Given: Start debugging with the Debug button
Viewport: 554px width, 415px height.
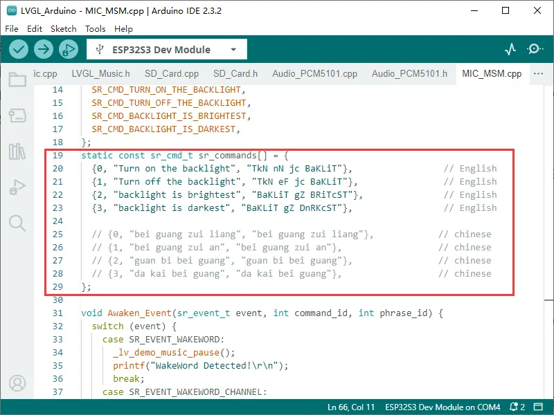Looking at the screenshot, I should point(69,49).
